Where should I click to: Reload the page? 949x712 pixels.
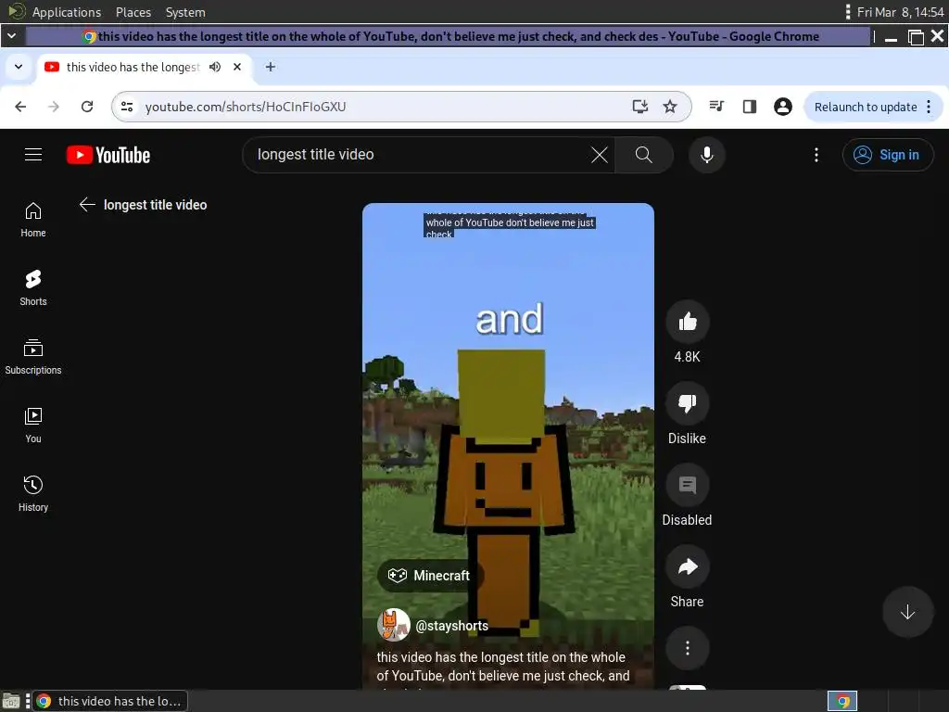pos(87,107)
